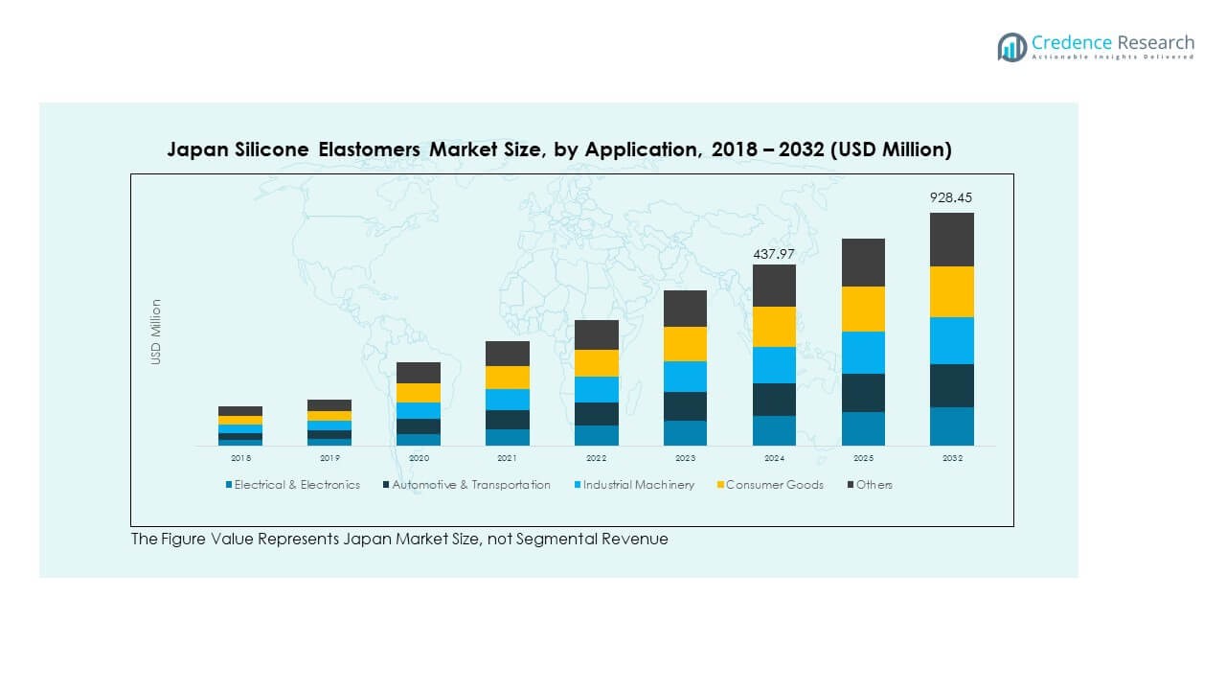The height and width of the screenshot is (690, 1226).
Task: Click the Others legend square
Action: pos(850,485)
